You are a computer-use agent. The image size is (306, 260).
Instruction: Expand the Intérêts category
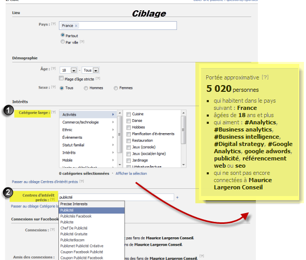(x=88, y=153)
